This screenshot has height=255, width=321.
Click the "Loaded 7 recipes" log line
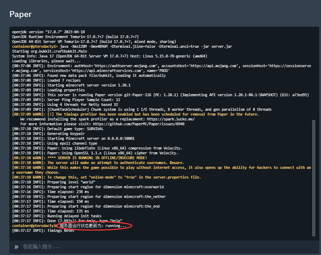[46, 80]
